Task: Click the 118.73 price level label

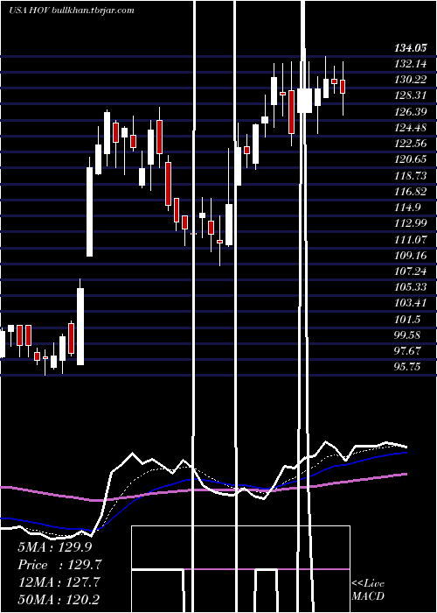Action: (x=411, y=175)
